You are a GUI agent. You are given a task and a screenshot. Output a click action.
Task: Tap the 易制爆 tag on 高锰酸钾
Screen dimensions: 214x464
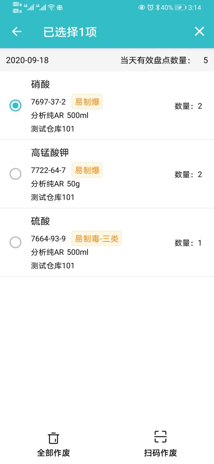coord(87,170)
